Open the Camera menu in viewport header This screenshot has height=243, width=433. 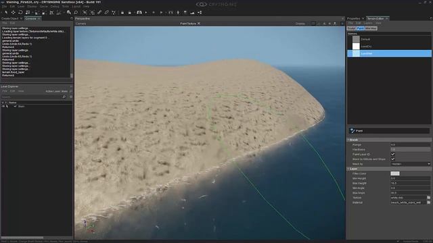point(81,24)
